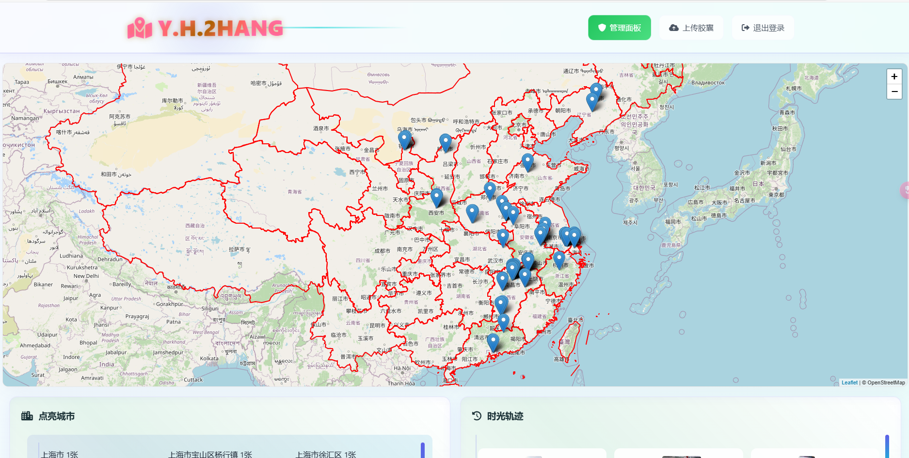This screenshot has height=458, width=909.
Task: Open the marker near 德州市 in Shandong
Action: pyautogui.click(x=527, y=161)
